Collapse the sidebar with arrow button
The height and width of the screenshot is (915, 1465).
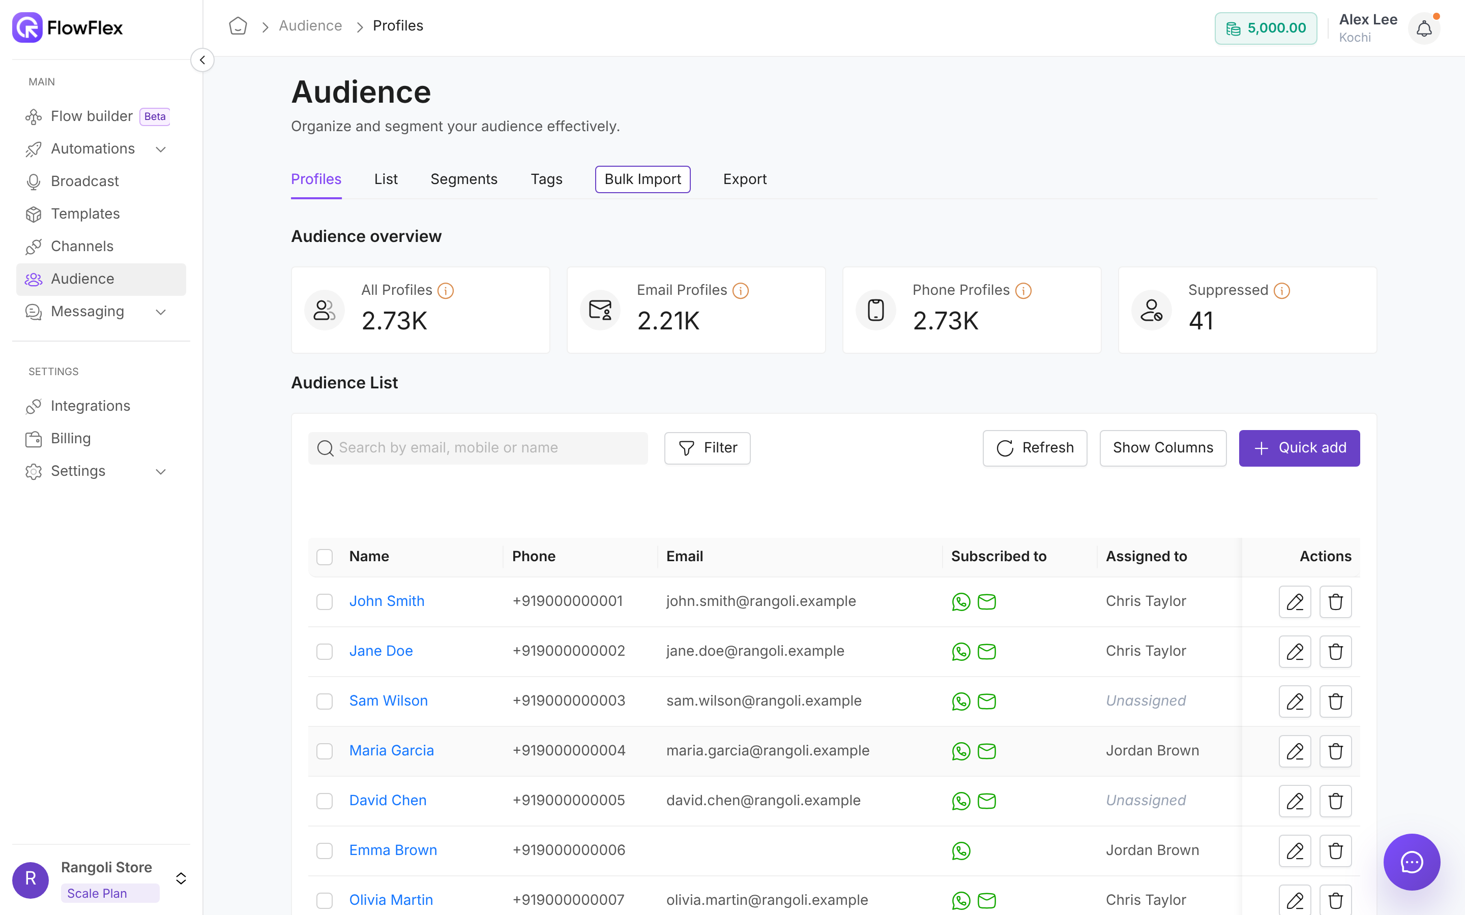(202, 60)
